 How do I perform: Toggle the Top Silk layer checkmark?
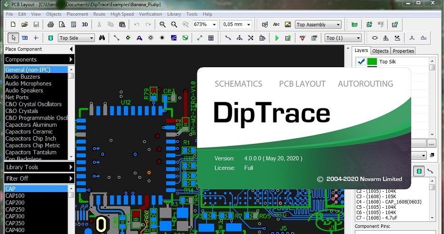361,61
